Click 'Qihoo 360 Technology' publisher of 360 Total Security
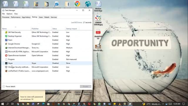The height and width of the screenshot is (106, 188). pyautogui.click(x=41, y=32)
